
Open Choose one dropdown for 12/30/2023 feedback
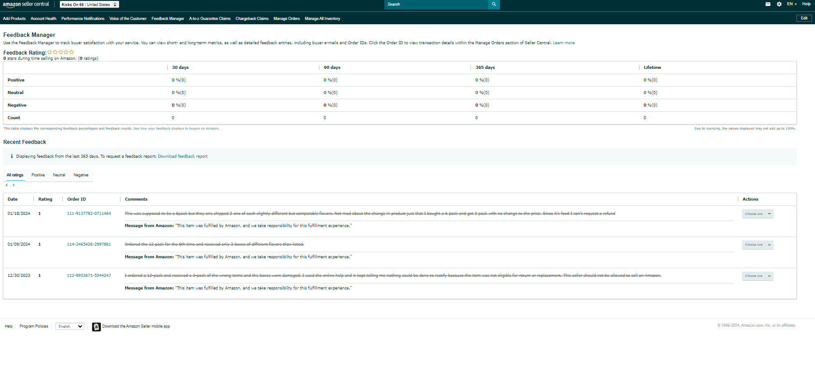[757, 276]
